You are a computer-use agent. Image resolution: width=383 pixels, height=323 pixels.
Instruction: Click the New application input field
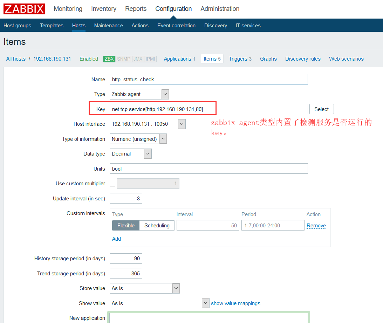tap(208, 318)
